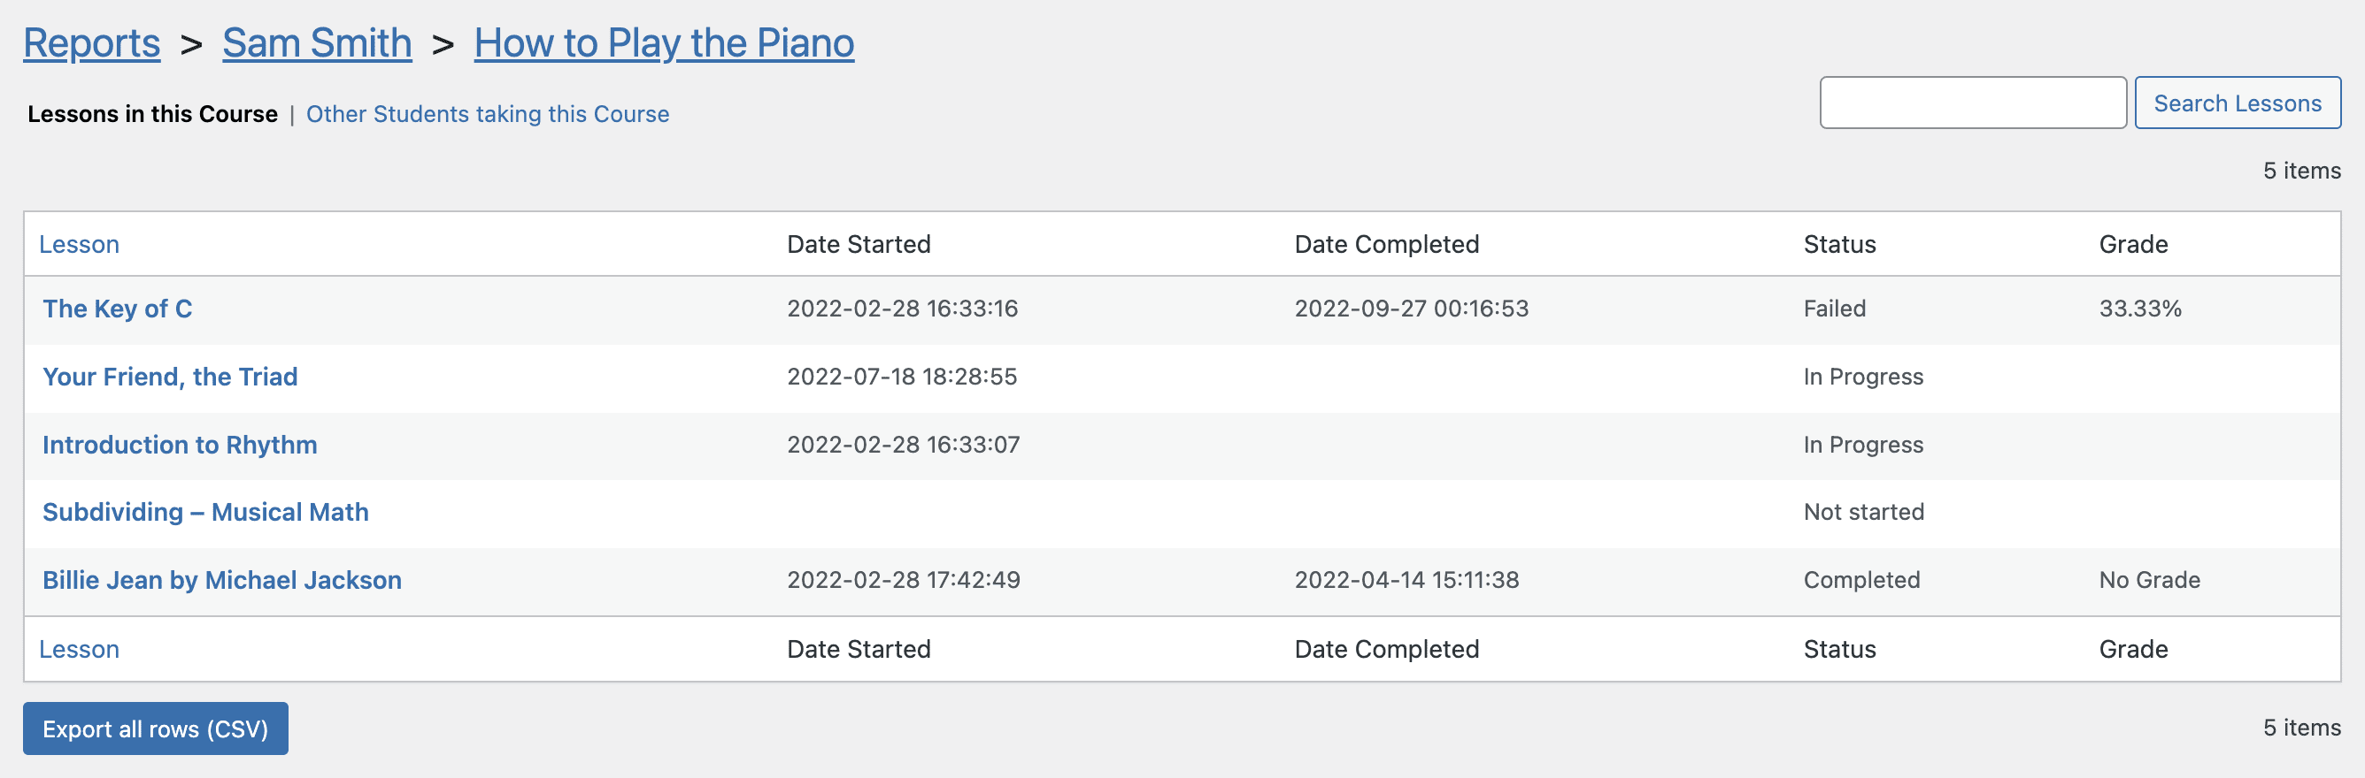Switch to Other Students taking this Course
Image resolution: width=2365 pixels, height=778 pixels.
[488, 114]
